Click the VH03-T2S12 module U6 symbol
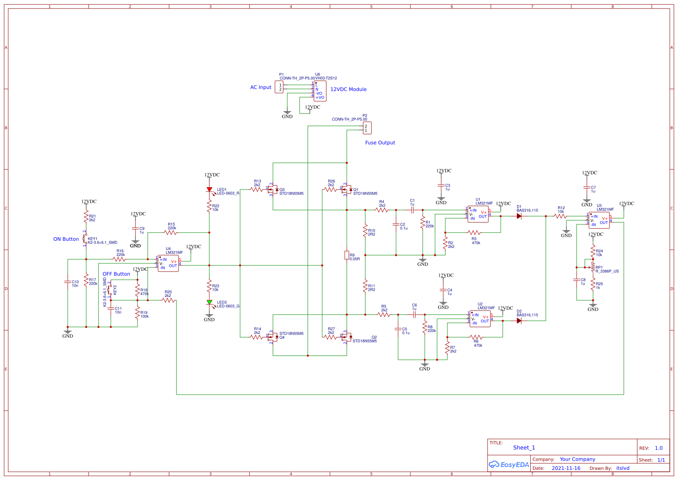The height and width of the screenshot is (480, 678). 320,90
